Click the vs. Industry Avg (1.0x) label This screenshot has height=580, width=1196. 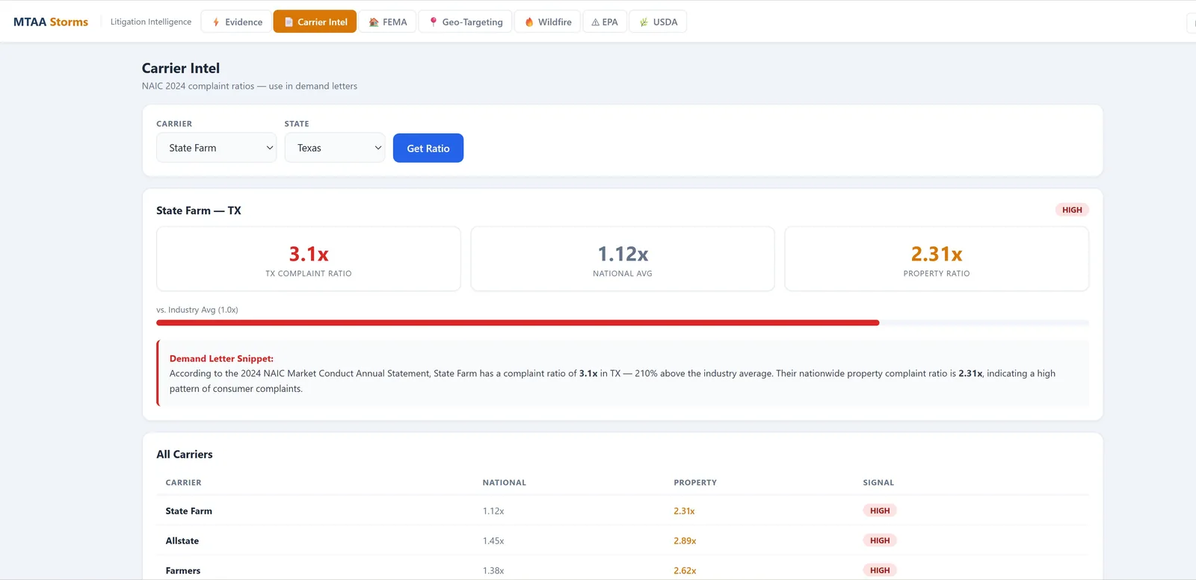pos(197,310)
